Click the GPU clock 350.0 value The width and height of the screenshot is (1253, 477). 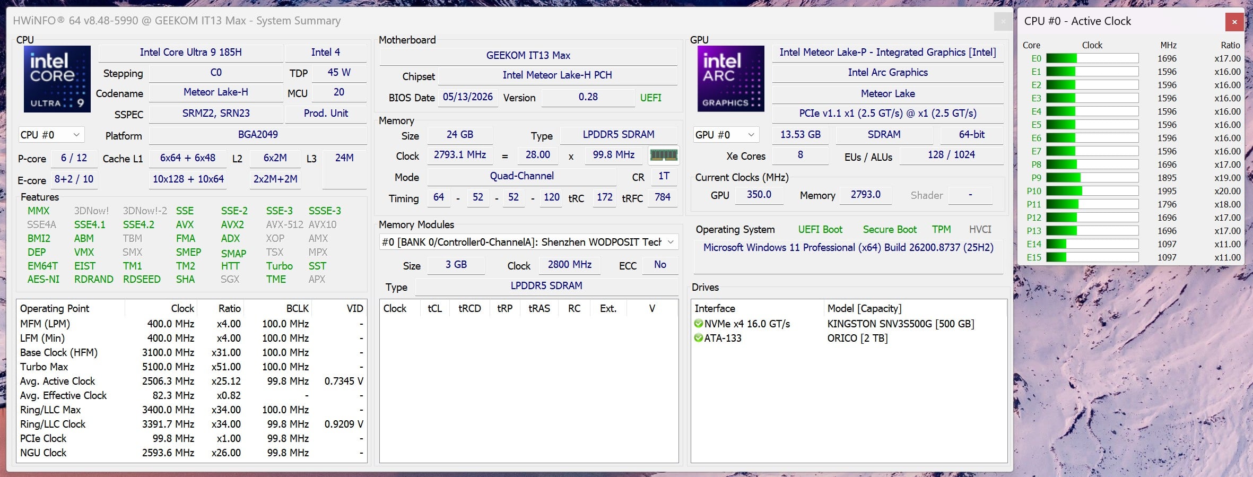pos(759,195)
